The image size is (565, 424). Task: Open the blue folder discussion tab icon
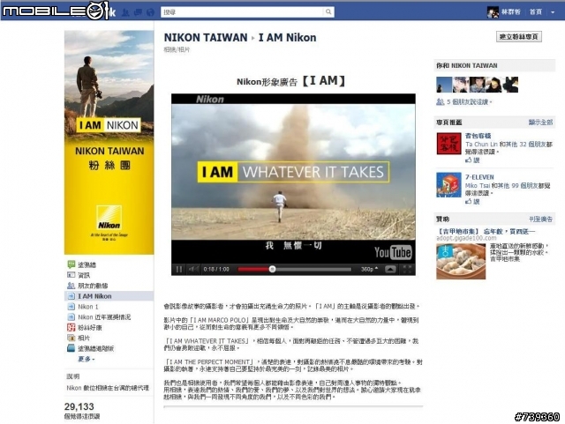coord(72,348)
